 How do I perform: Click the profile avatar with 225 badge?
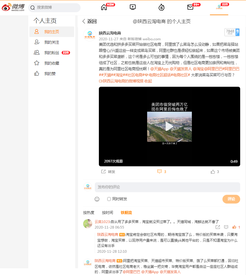click(x=219, y=7)
